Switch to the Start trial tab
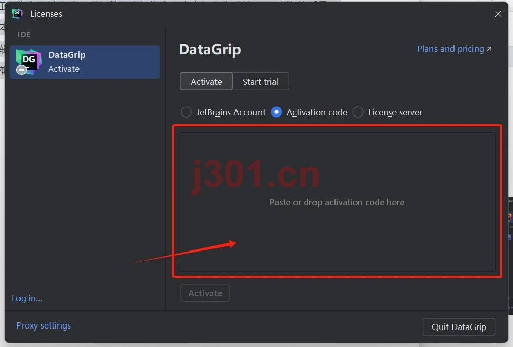Image resolution: width=513 pixels, height=347 pixels. [261, 82]
